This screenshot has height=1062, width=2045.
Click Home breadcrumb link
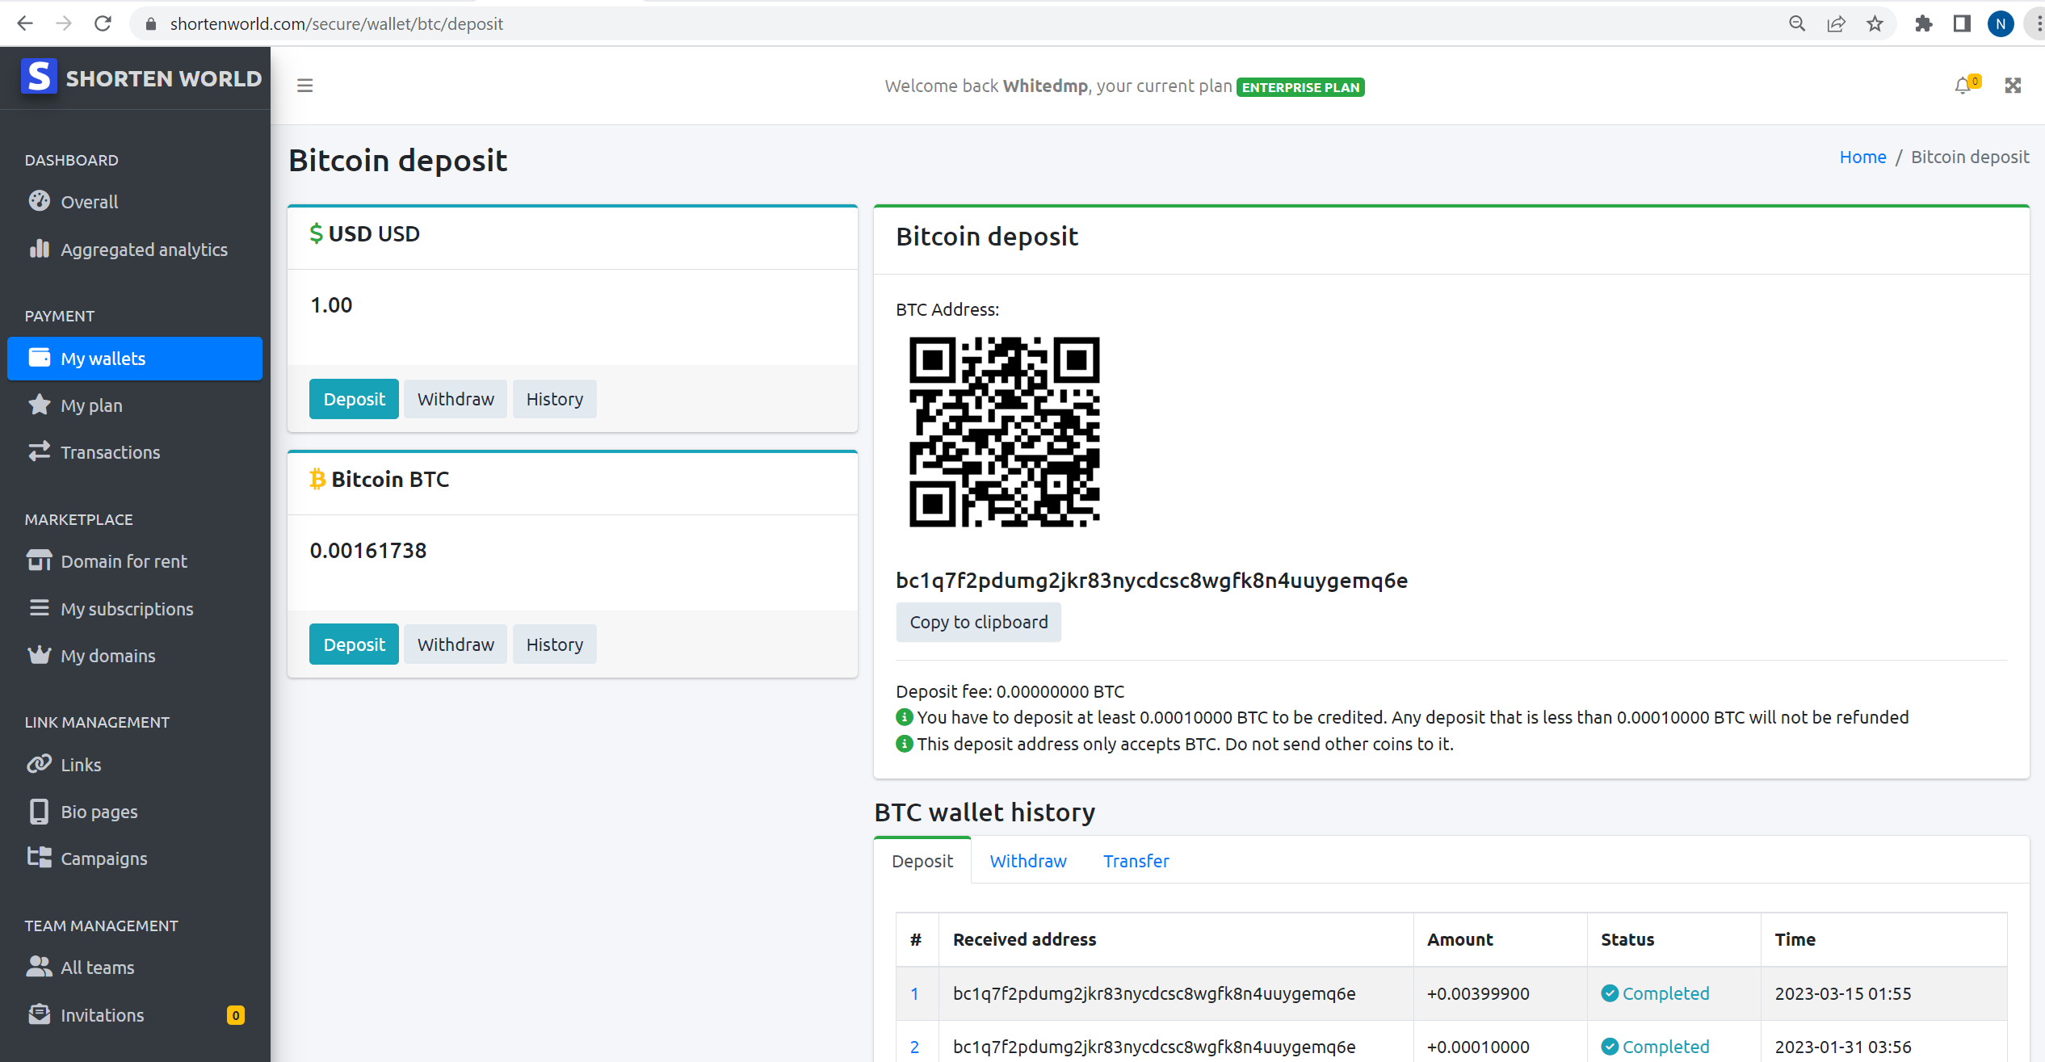click(1862, 157)
